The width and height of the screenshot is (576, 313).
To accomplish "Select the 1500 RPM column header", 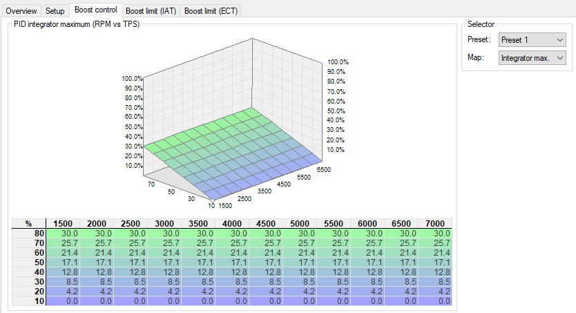I will coord(63,223).
